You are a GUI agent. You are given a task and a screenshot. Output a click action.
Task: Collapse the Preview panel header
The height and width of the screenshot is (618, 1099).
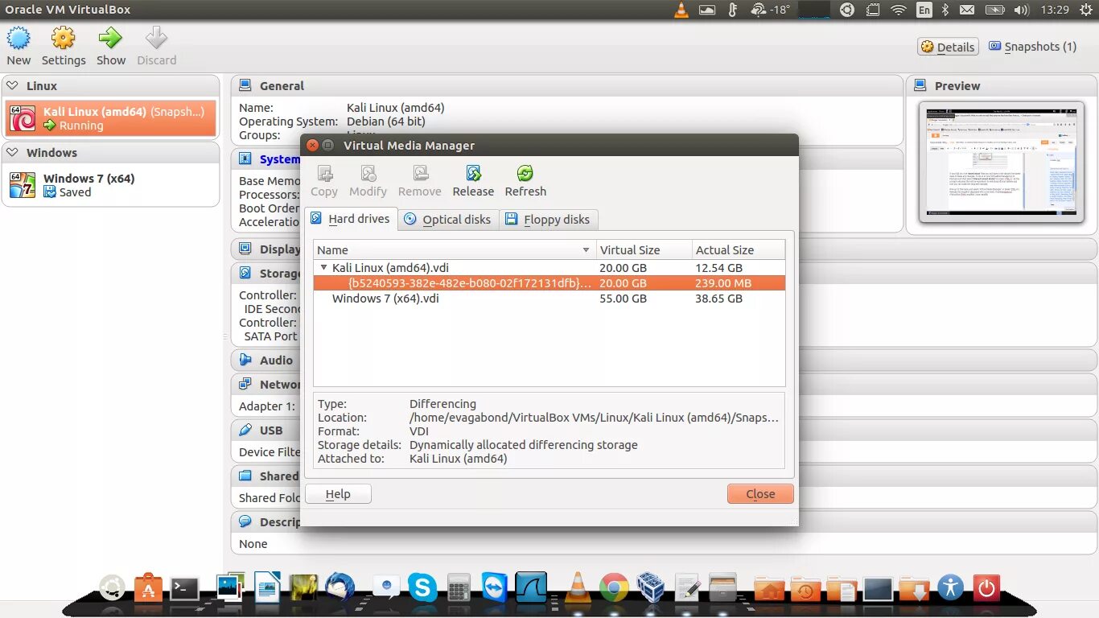(1002, 86)
